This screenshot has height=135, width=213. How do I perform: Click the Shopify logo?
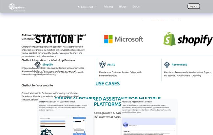tap(188, 39)
